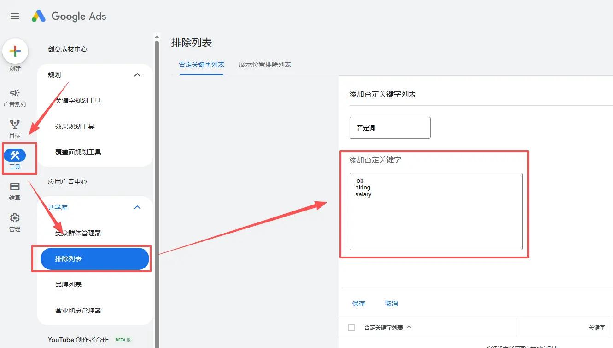613x348 pixels.
Task: Switch to 展示位置排除列表 tab
Action: (x=265, y=64)
